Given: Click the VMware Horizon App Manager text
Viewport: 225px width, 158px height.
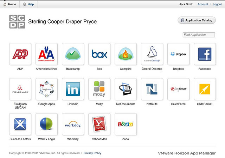Looking at the screenshot, I should (187, 153).
